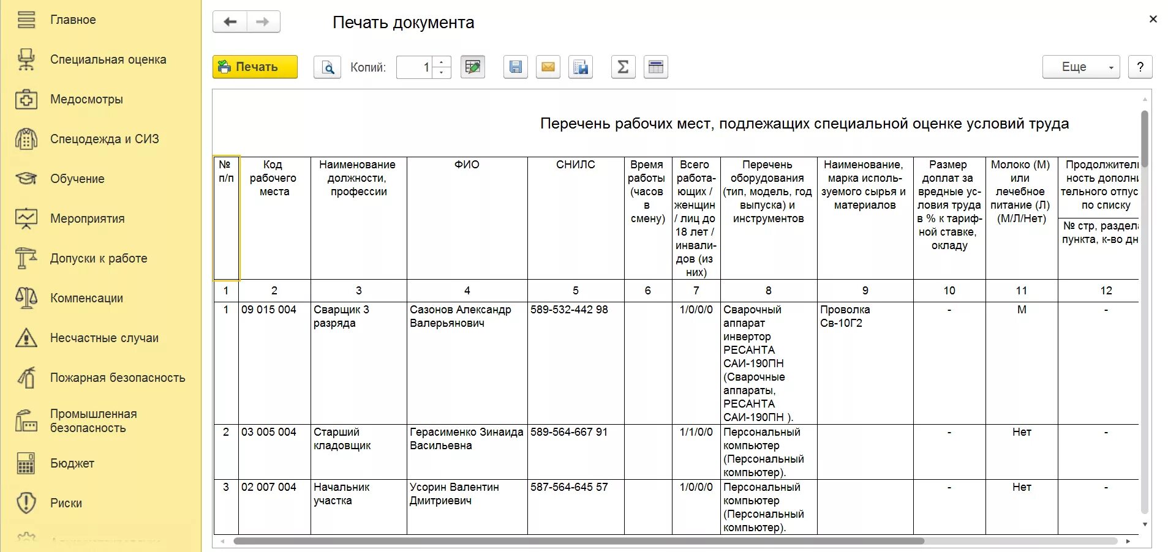Open the Еще dropdown menu
This screenshot has height=552, width=1168.
click(1081, 67)
